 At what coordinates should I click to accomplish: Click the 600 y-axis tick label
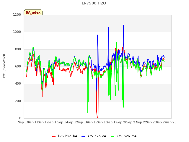coord(18,66)
